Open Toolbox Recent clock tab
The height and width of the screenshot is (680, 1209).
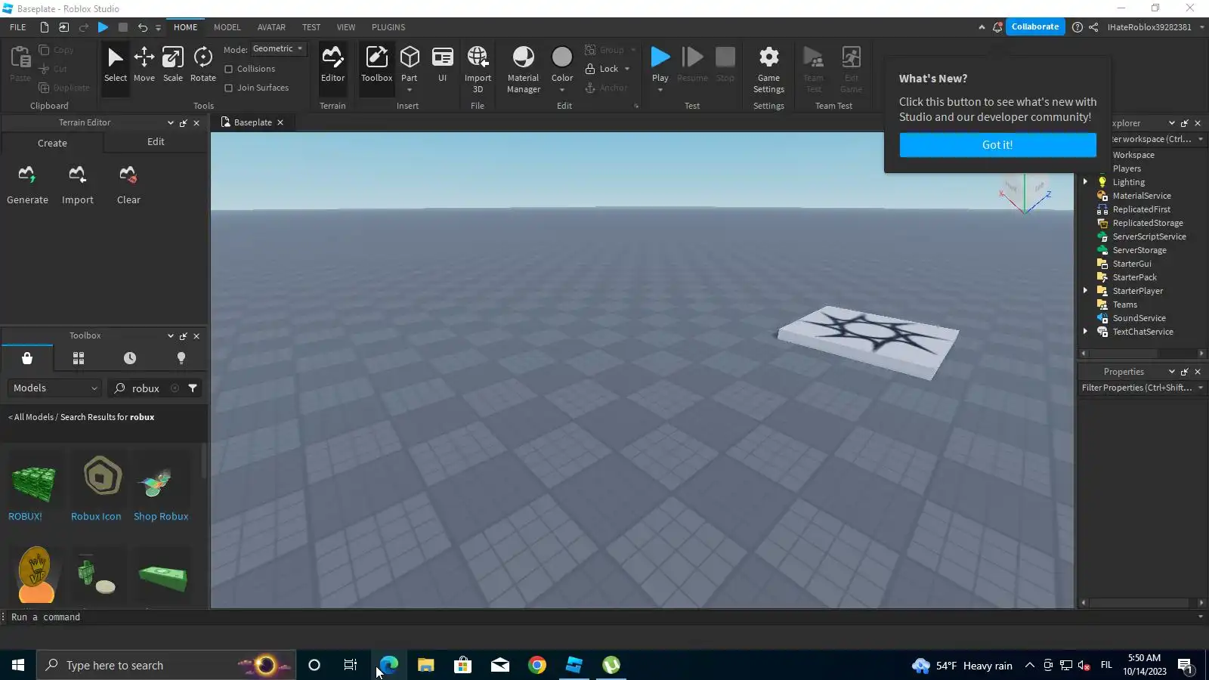coord(130,358)
